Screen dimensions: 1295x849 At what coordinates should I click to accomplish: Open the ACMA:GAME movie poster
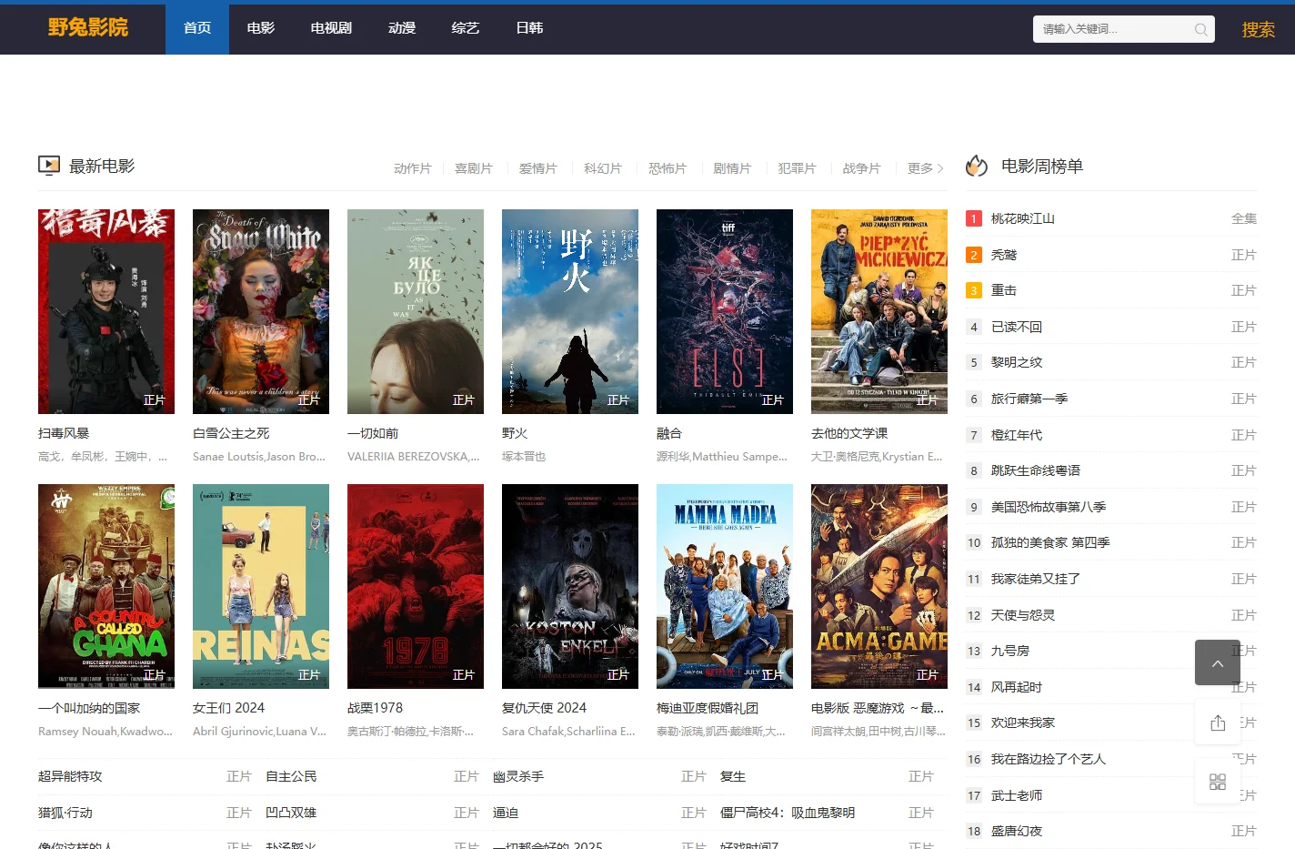[879, 586]
